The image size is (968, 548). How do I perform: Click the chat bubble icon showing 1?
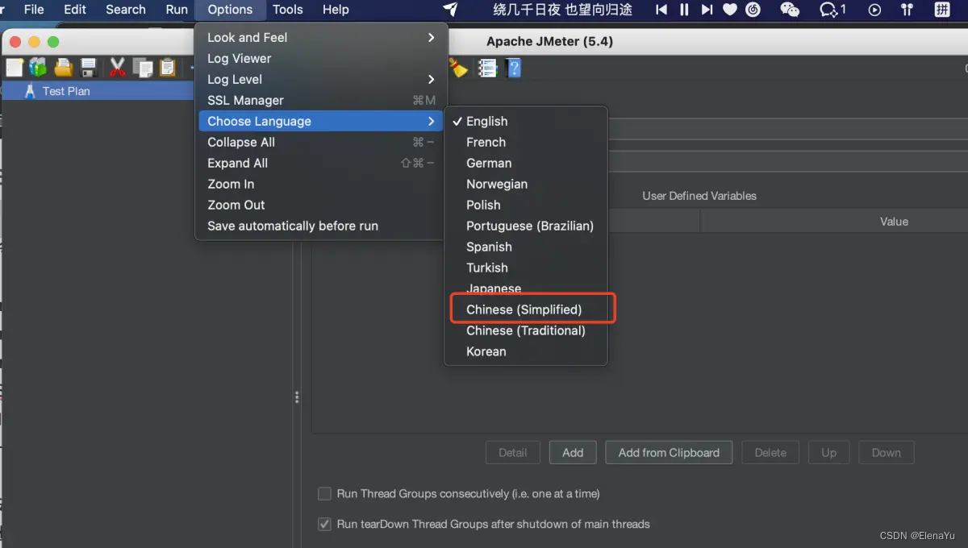coord(832,10)
